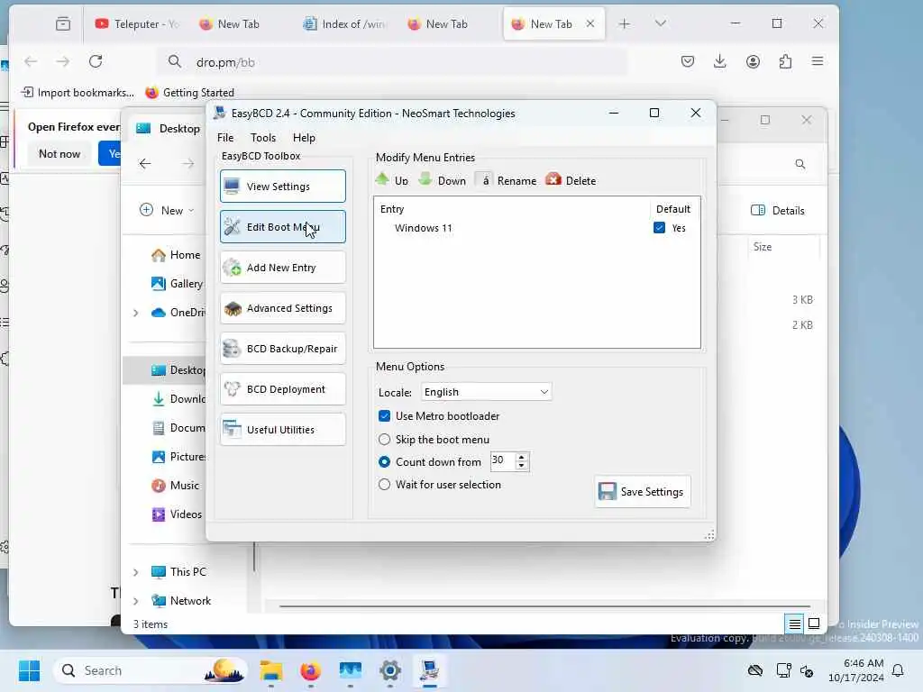Open BCD Deployment section
Screen dimensions: 923x692
(x=282, y=389)
